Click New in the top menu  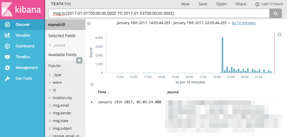[x=185, y=4]
